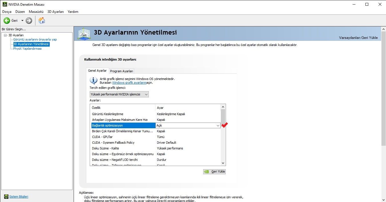Click settings list scroll down arrow

[223, 163]
